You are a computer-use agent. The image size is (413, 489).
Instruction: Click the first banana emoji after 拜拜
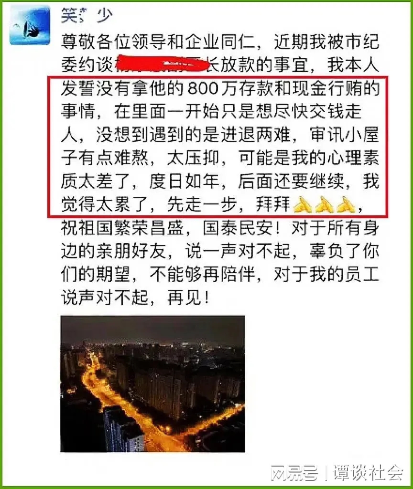[303, 204]
